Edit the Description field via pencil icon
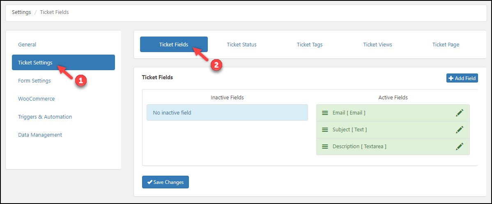This screenshot has height=204, width=492. point(460,147)
